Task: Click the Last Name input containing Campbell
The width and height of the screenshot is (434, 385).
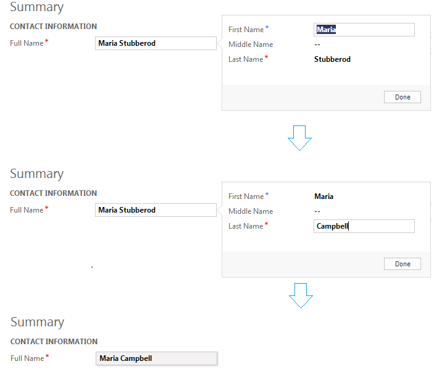Action: click(364, 226)
